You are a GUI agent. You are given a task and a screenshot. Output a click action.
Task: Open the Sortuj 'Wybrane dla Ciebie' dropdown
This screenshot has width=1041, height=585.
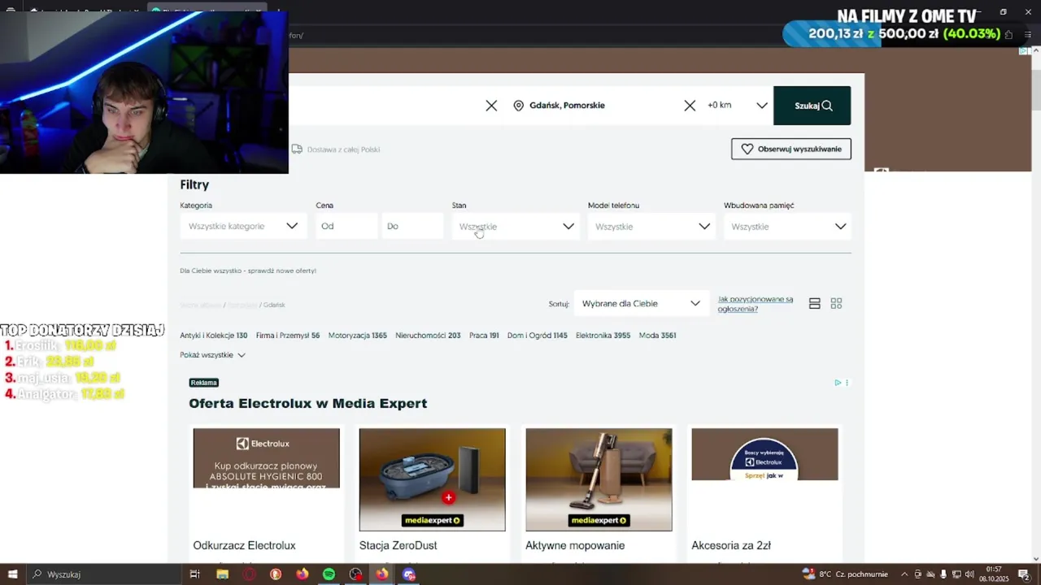pos(640,304)
